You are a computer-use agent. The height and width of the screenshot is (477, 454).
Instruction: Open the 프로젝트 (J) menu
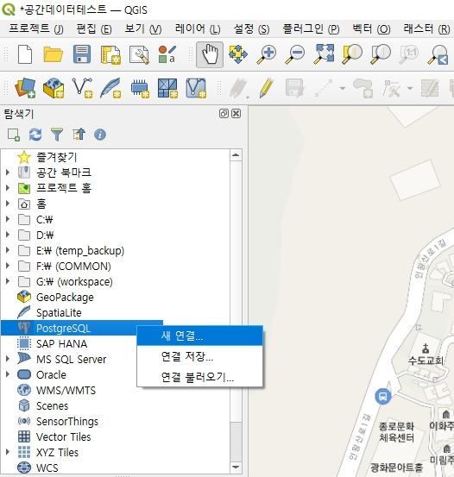(36, 28)
